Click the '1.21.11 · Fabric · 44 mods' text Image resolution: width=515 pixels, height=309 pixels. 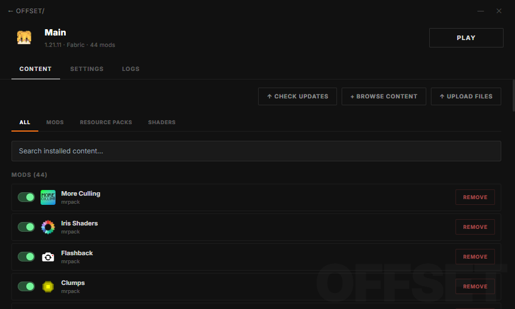click(x=80, y=45)
